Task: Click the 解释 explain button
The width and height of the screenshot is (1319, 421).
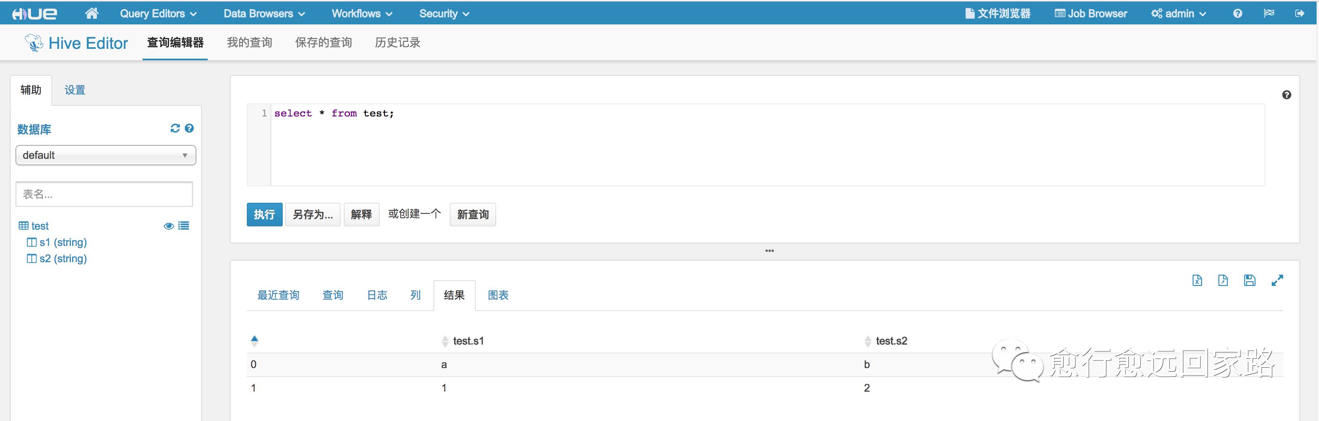Action: pos(361,214)
